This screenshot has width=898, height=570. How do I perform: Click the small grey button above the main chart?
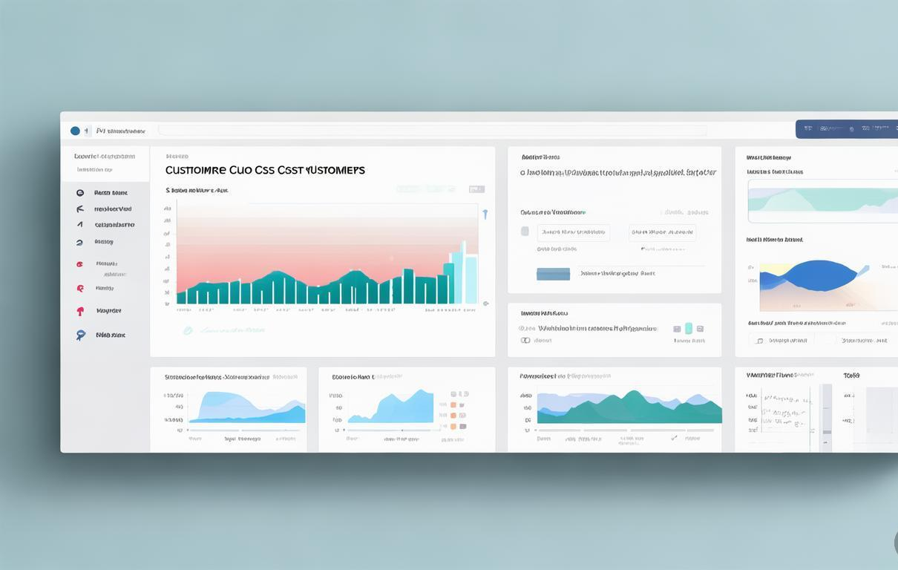476,189
